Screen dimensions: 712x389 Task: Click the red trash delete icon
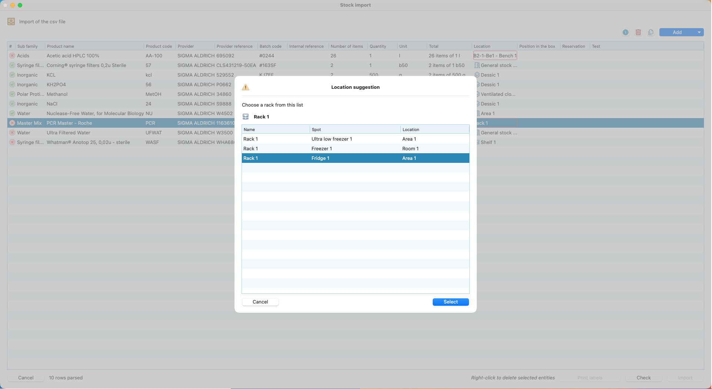click(x=638, y=33)
